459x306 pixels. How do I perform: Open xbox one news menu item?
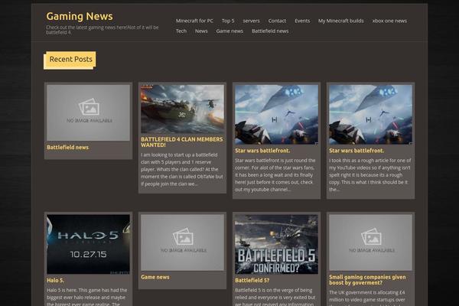click(x=389, y=21)
